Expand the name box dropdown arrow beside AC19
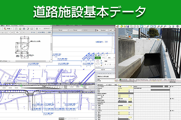 112,70
